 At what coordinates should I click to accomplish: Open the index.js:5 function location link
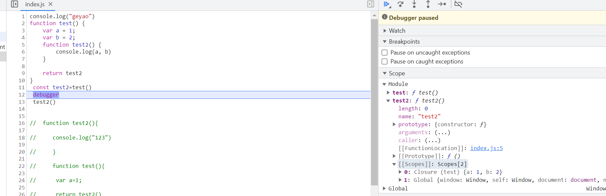point(487,148)
